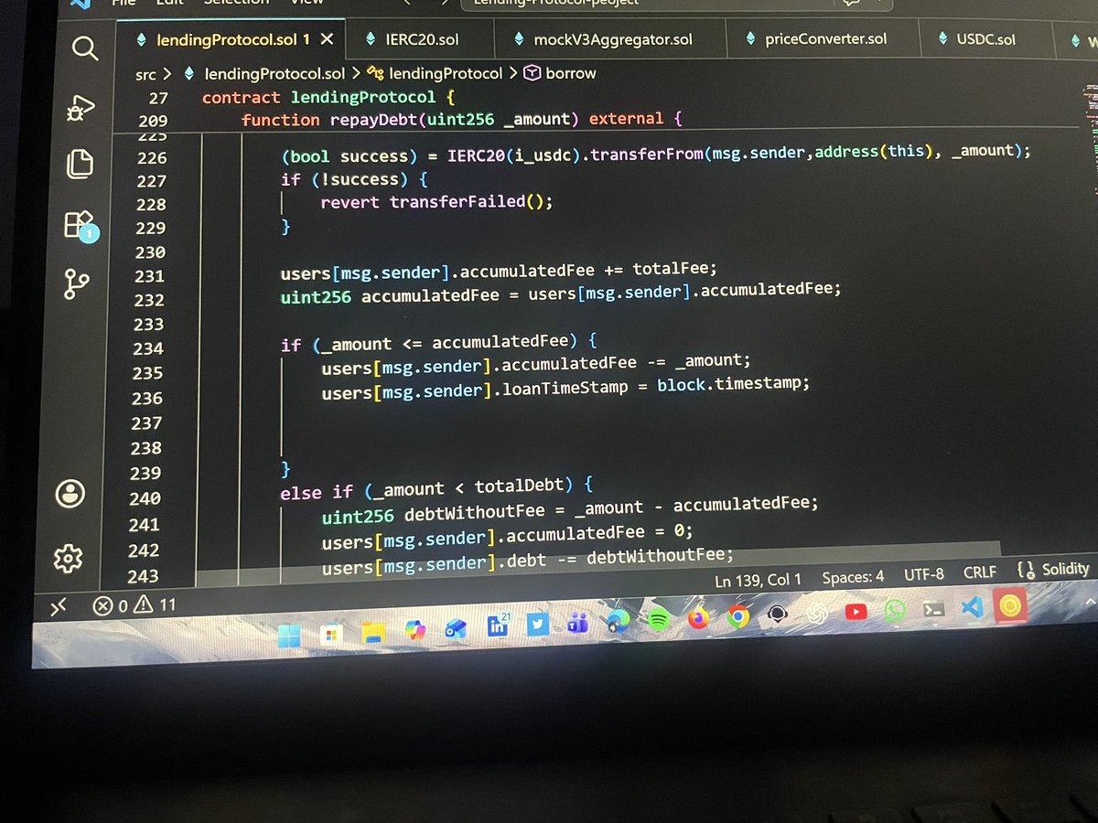Change file encoding UTF-8
Screen dimensions: 1098x823
[923, 574]
